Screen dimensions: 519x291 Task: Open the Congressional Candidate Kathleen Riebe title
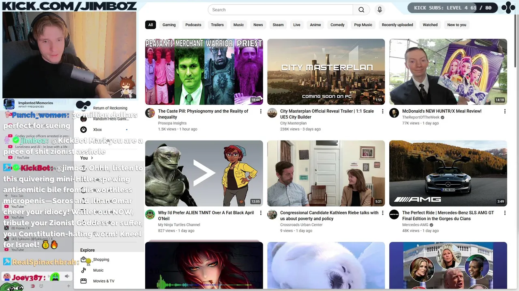pyautogui.click(x=329, y=215)
